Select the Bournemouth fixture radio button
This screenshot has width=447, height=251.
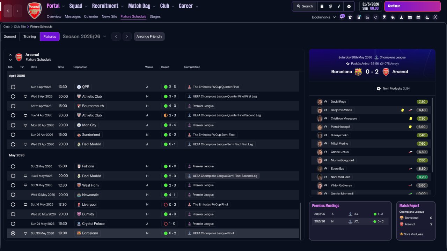pyautogui.click(x=13, y=106)
